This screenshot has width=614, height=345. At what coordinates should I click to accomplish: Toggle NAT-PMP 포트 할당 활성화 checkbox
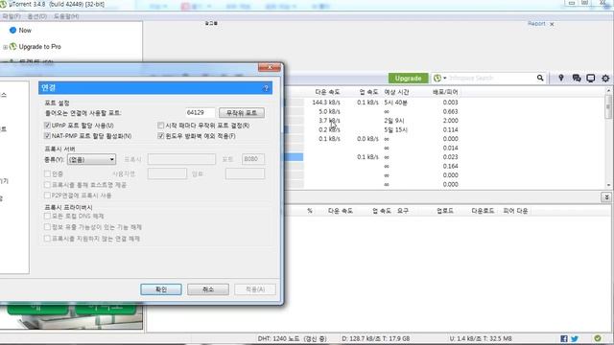[x=47, y=136]
